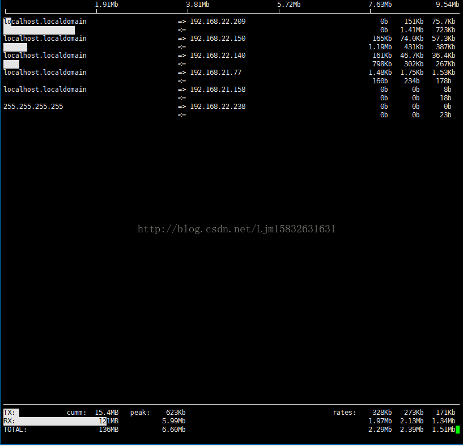This screenshot has width=463, height=446.
Task: Click the 1.53Kb rate value
Action: [444, 73]
